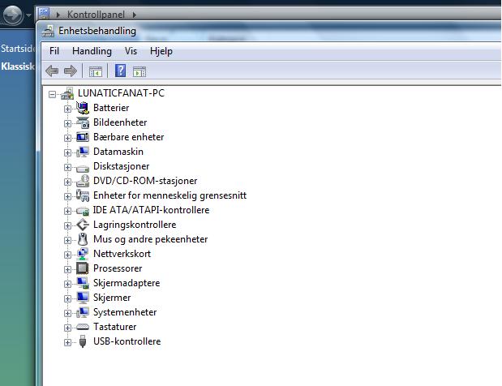Select the Datamaskin tree label
This screenshot has height=386, width=502.
tap(118, 152)
